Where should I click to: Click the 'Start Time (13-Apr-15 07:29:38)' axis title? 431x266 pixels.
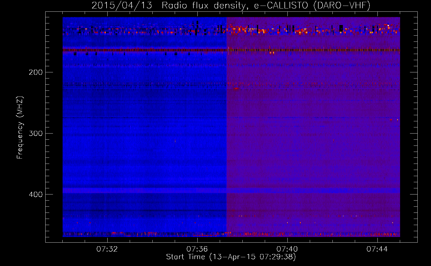point(231,257)
